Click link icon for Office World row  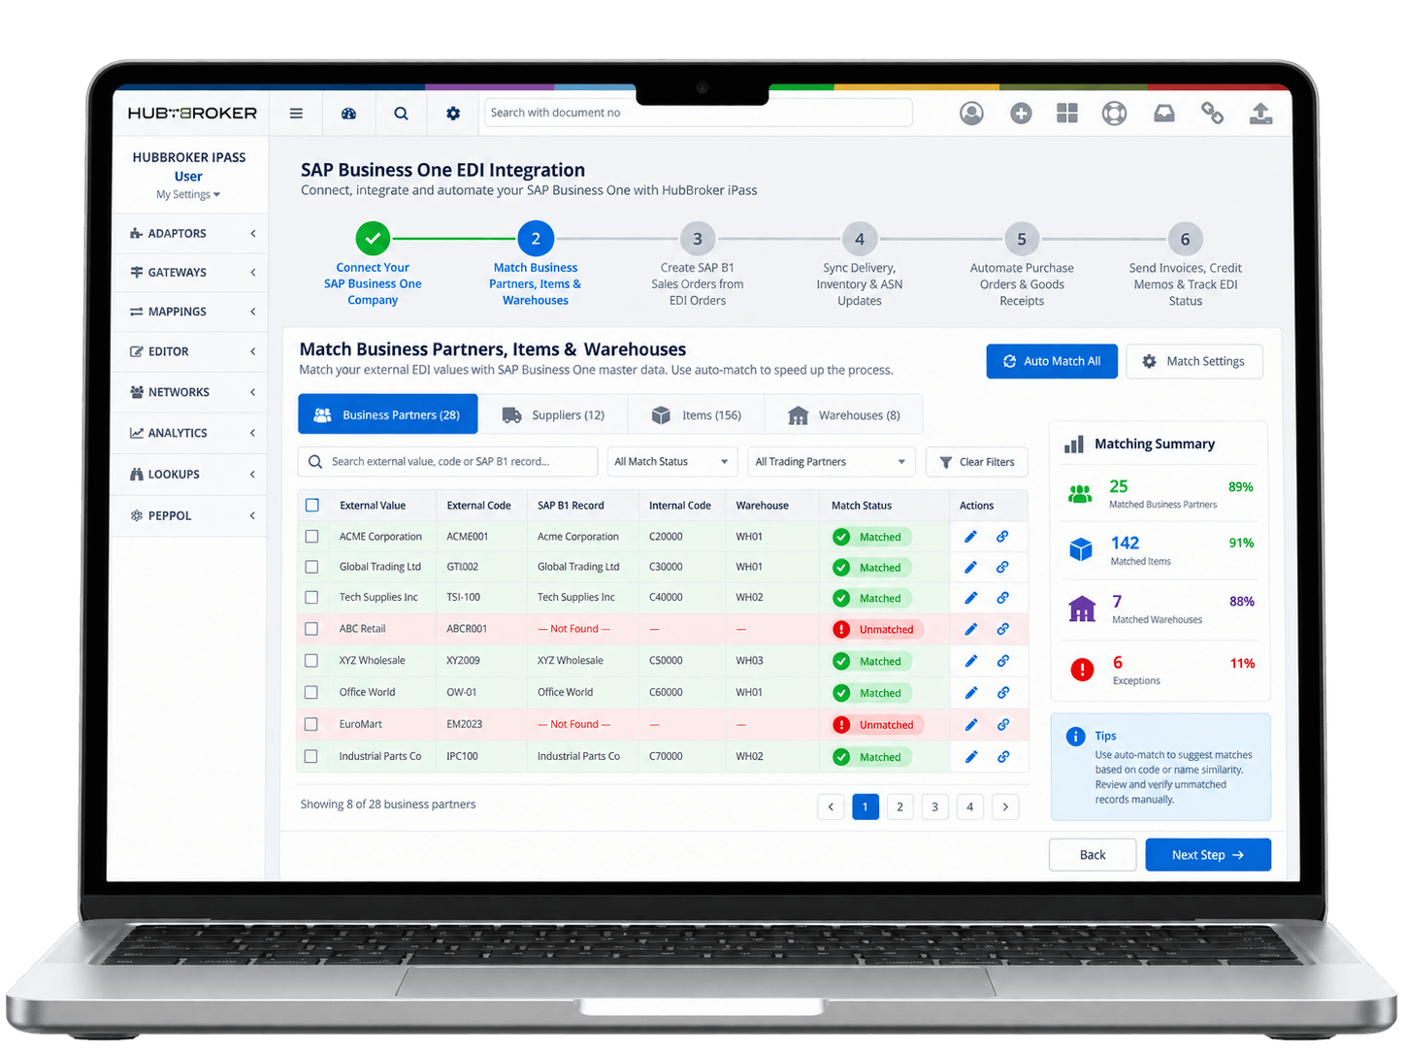1002,693
